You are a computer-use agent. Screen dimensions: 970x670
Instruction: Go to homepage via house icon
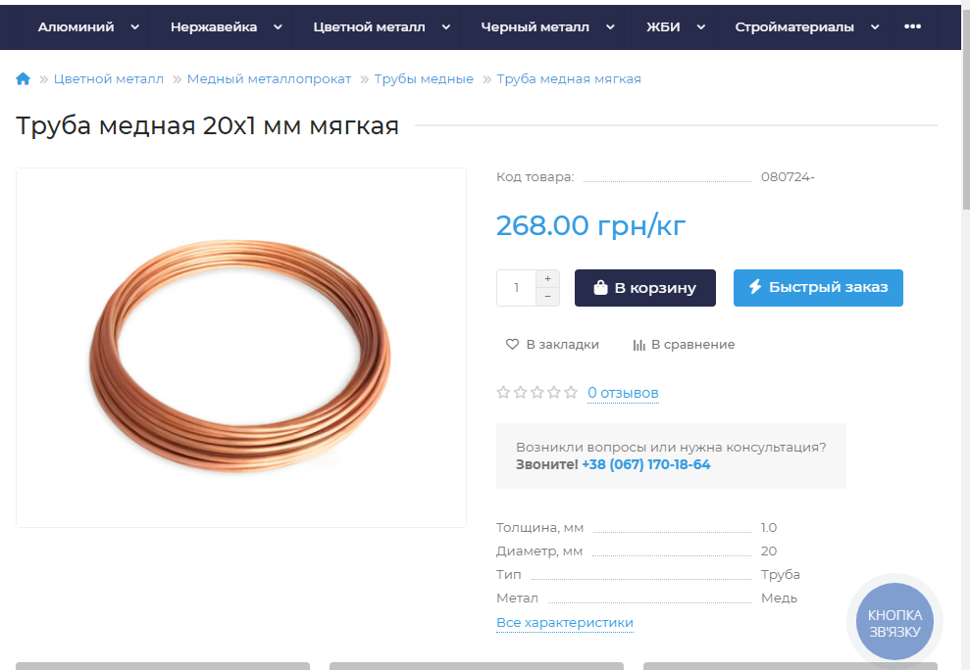[x=23, y=79]
